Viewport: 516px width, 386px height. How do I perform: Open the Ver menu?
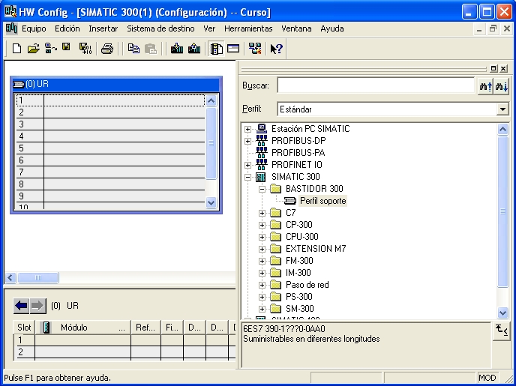(209, 28)
